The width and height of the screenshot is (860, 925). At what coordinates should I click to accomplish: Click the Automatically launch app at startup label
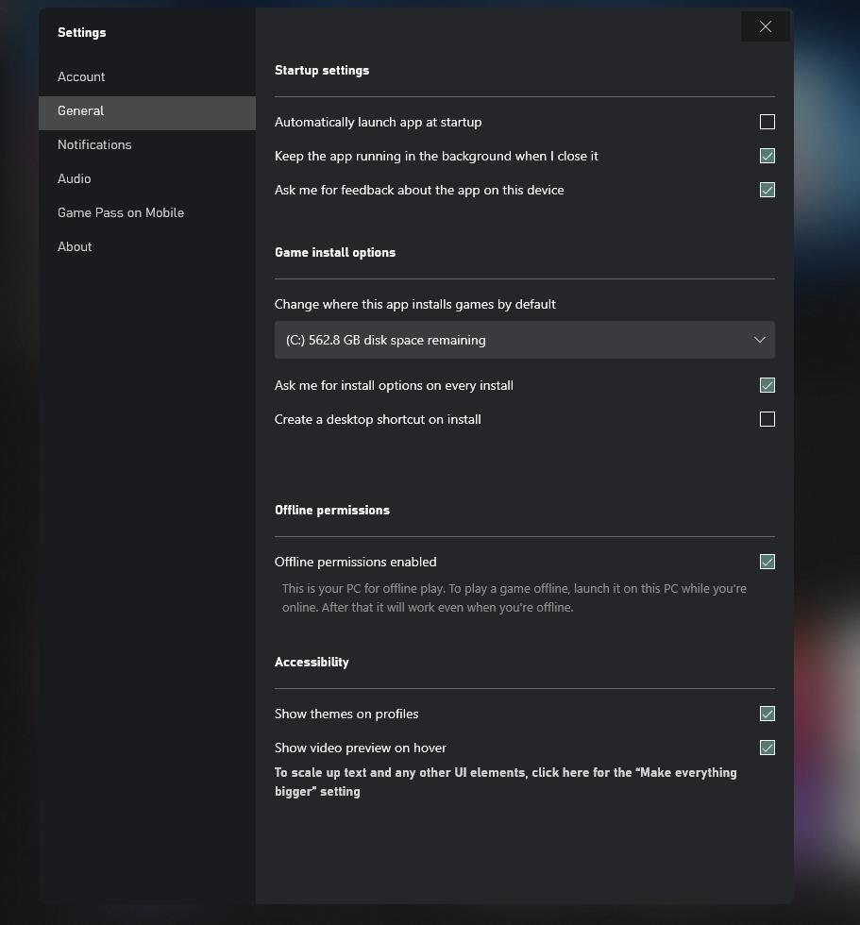point(379,122)
